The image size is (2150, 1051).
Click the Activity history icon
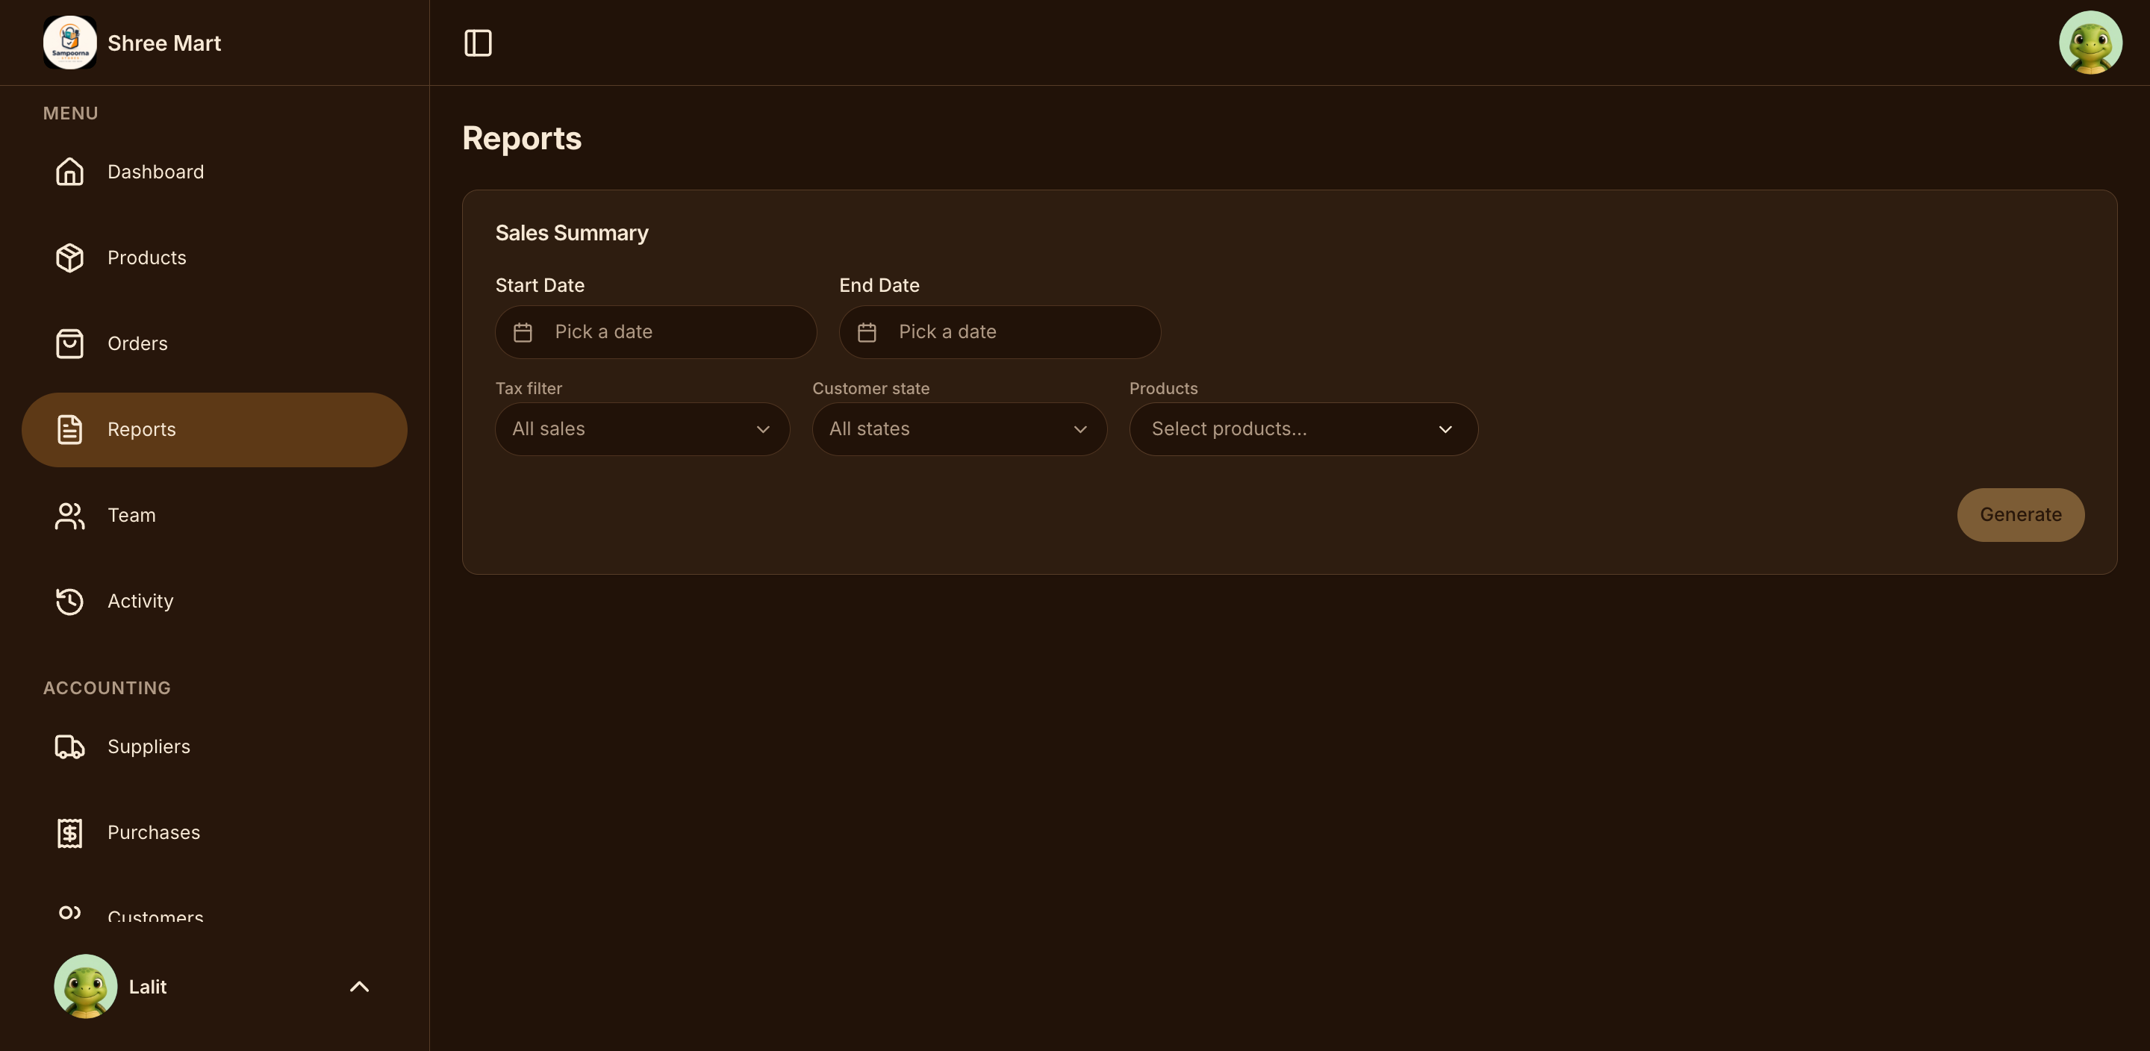point(69,601)
